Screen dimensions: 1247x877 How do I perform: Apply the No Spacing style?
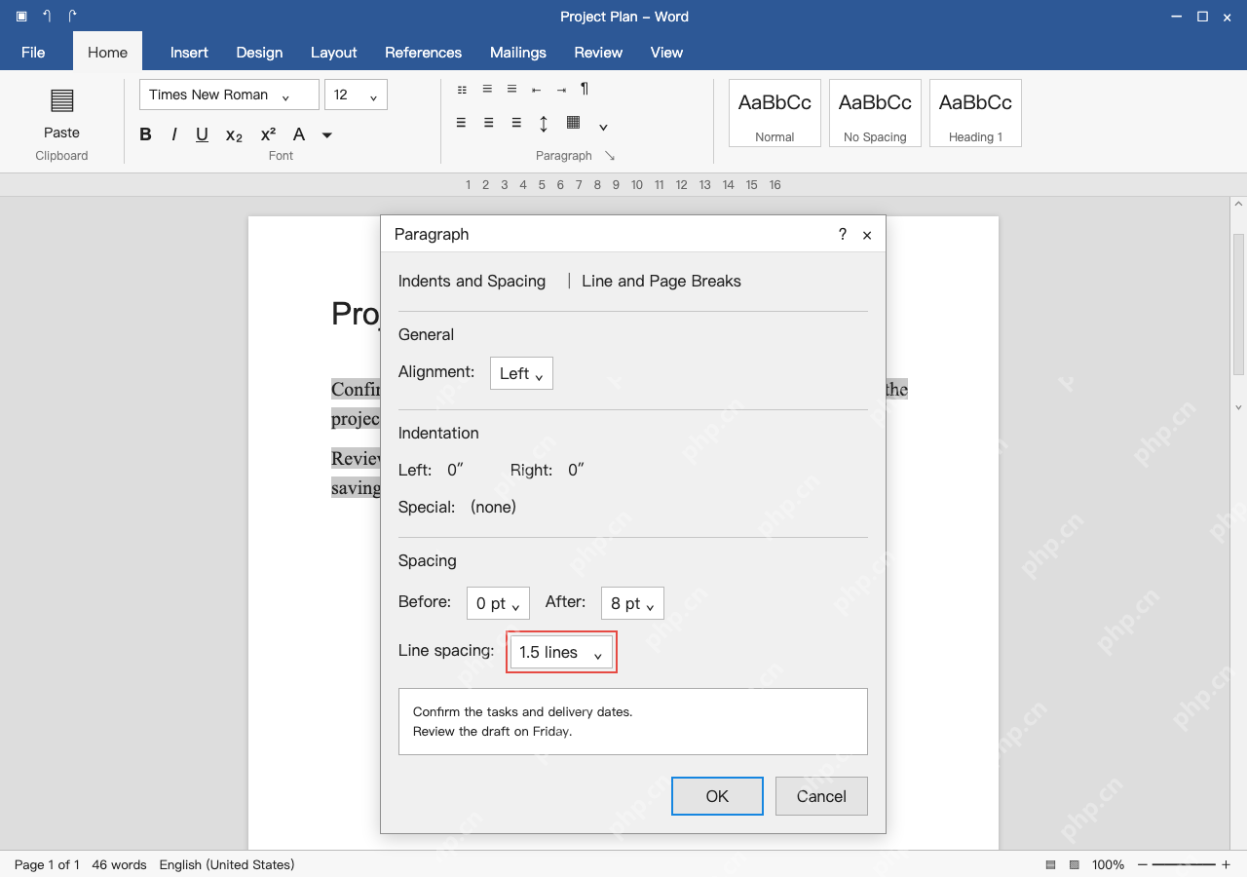point(875,113)
